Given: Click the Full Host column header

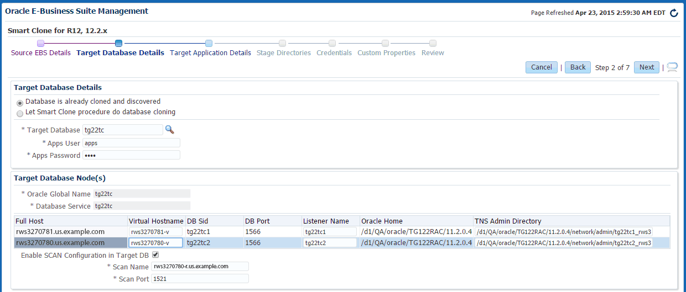Looking at the screenshot, I should (70, 221).
